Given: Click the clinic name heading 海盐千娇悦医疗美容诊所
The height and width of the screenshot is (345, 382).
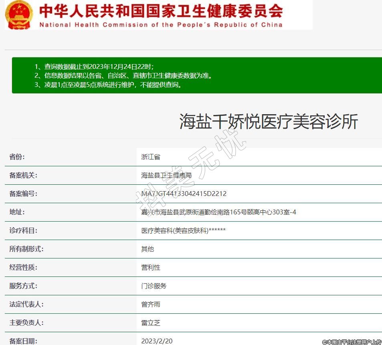Looking at the screenshot, I should tap(268, 122).
